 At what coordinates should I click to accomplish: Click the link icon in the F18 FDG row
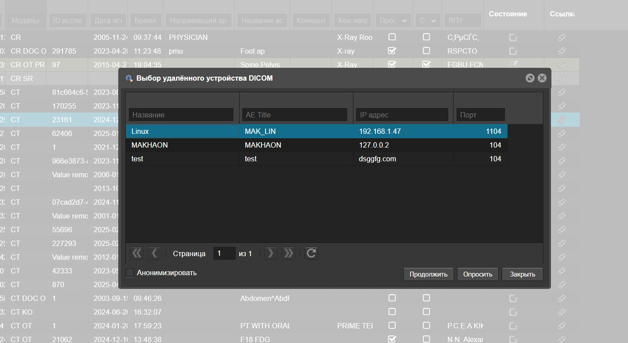[562, 339]
